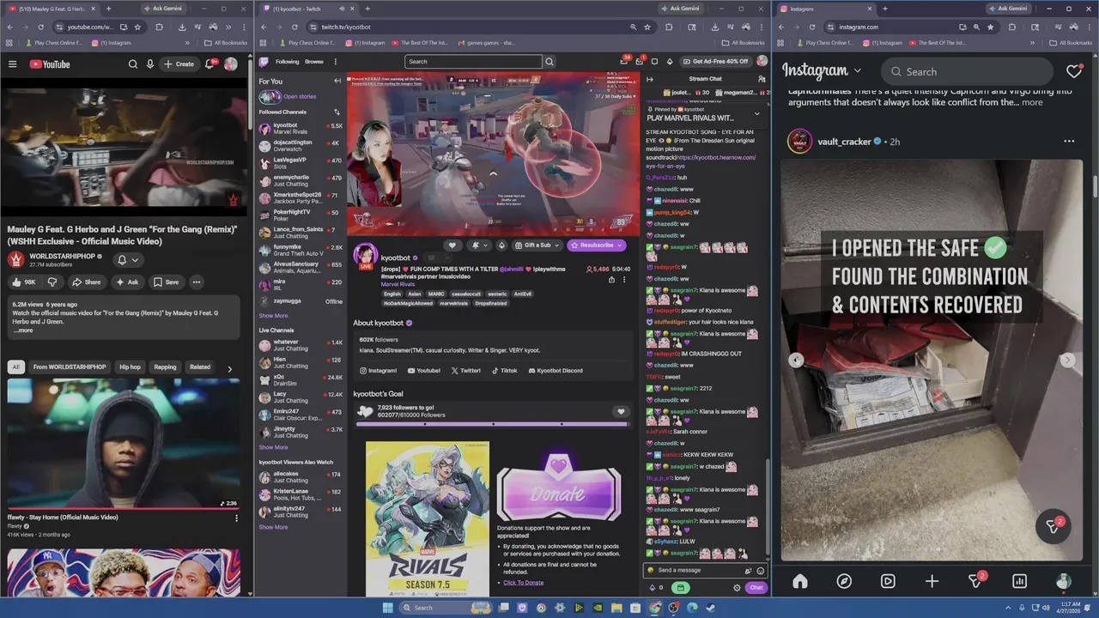Open PokerNightTV channel in sidebar
This screenshot has height=618, width=1099.
pyautogui.click(x=301, y=215)
